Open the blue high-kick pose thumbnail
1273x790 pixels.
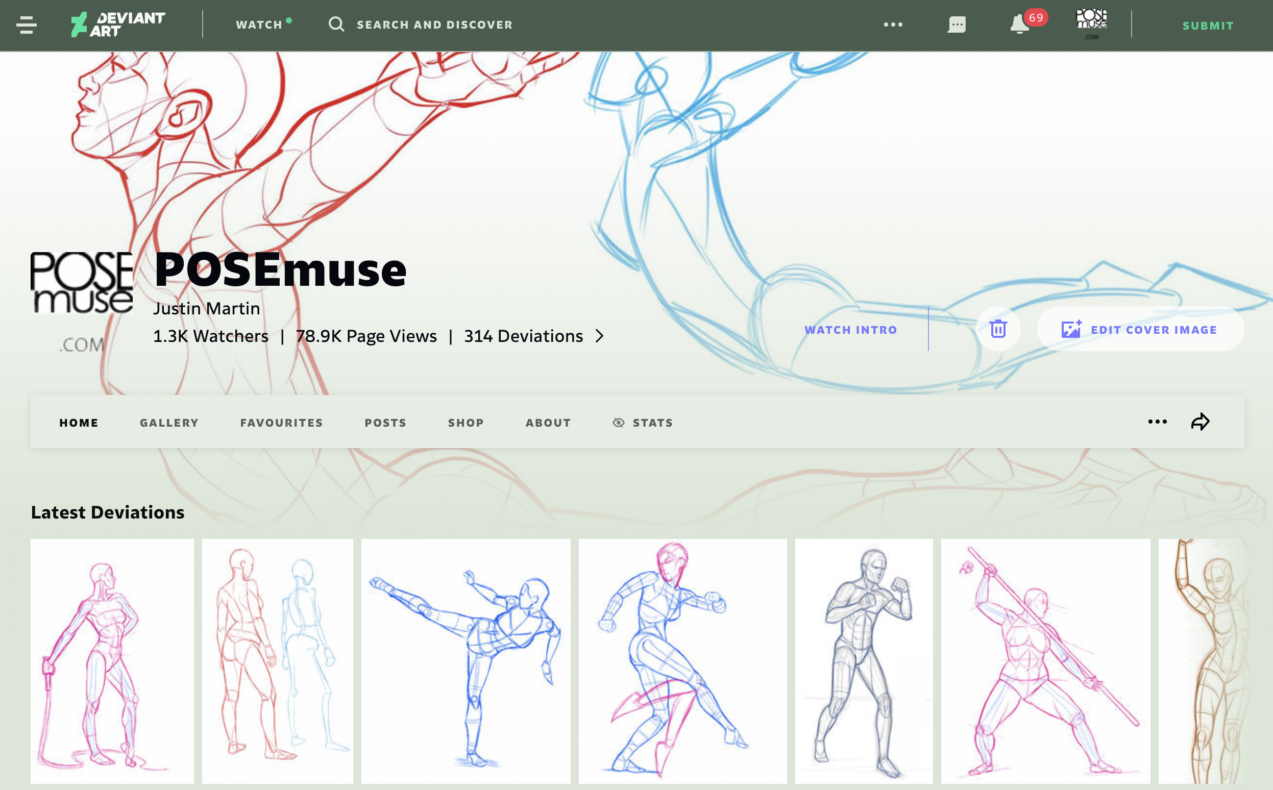point(465,660)
